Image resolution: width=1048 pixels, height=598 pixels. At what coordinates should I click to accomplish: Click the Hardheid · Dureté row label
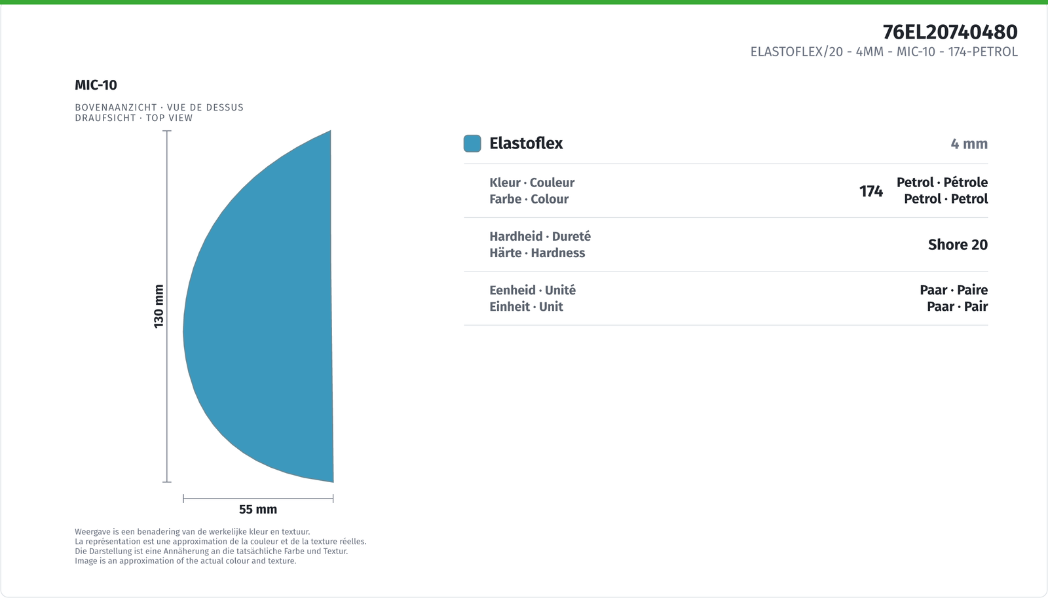point(540,236)
